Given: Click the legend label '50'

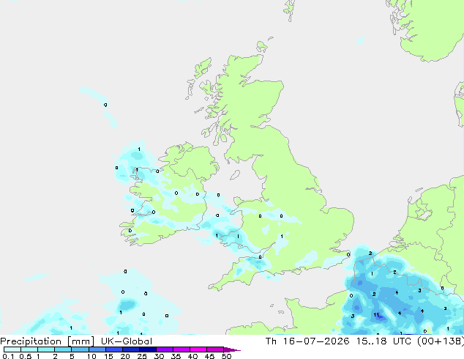Looking at the screenshot, I should [x=226, y=356].
